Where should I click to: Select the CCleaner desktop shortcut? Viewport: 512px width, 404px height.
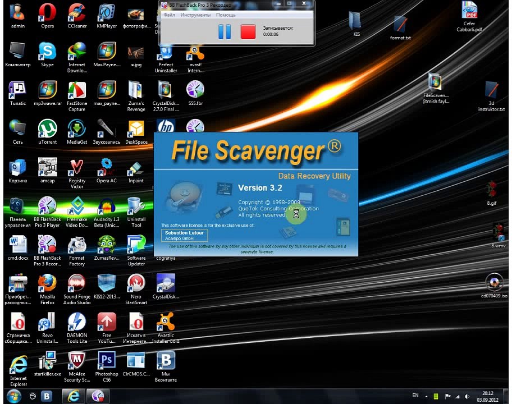[77, 16]
